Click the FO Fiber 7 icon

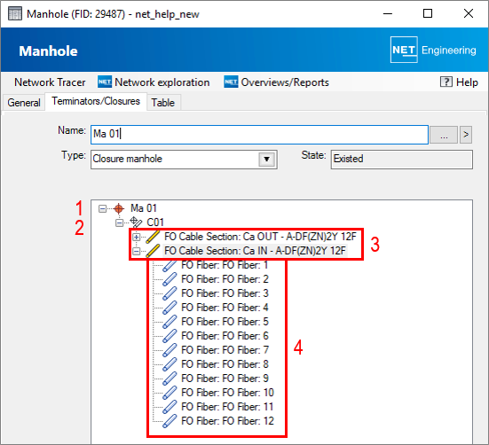(170, 350)
